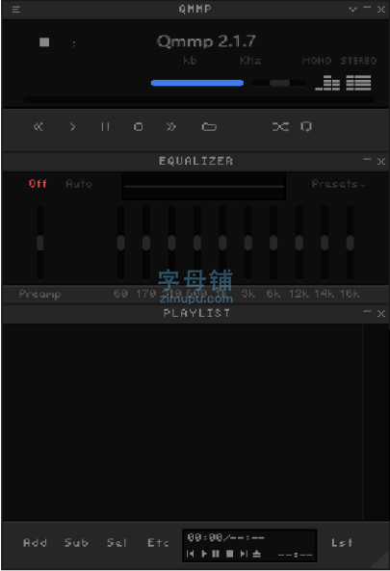Viewport: 390px width, 571px height.
Task: Click the blue volume slider
Action: (x=197, y=83)
